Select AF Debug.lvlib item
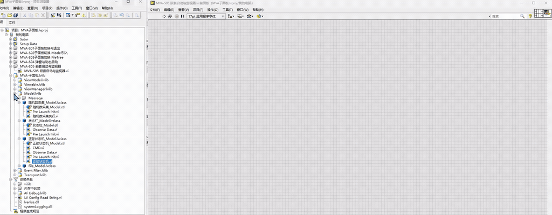552x215 pixels. 35,193
